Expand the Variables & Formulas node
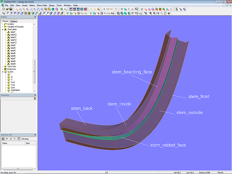The image size is (232, 174). pyautogui.click(x=3, y=27)
